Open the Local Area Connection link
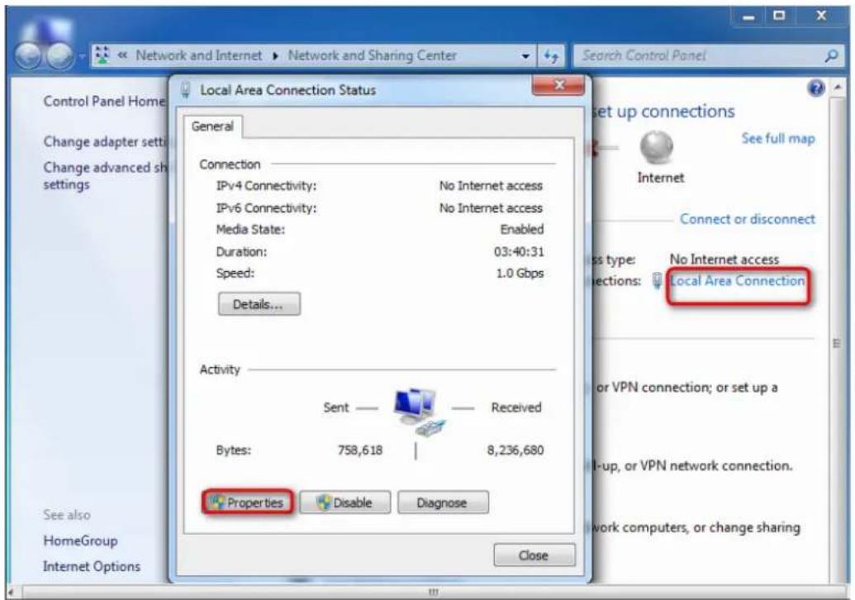 point(737,281)
